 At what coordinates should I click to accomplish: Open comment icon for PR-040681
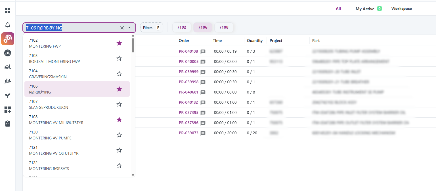click(x=203, y=92)
